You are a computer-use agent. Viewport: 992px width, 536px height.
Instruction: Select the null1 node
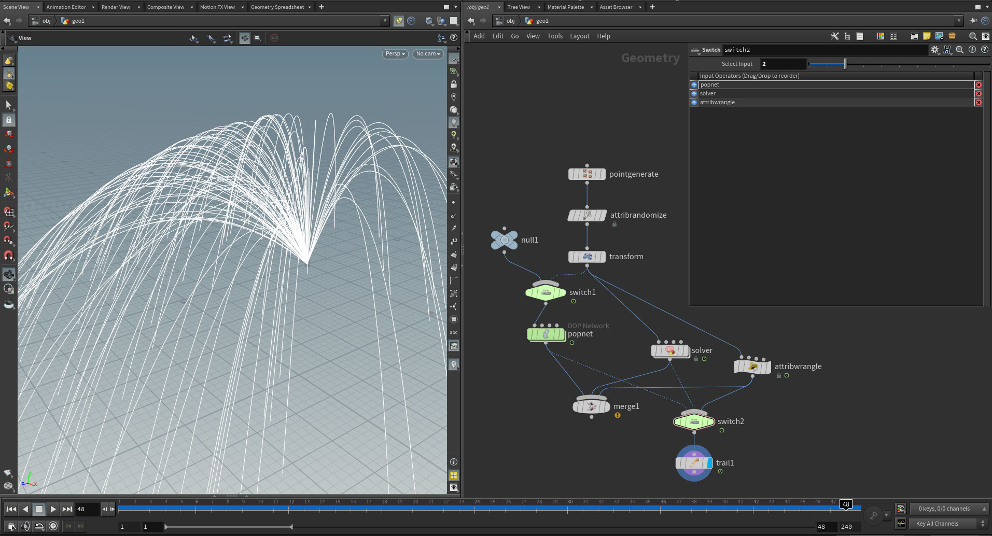pos(504,240)
